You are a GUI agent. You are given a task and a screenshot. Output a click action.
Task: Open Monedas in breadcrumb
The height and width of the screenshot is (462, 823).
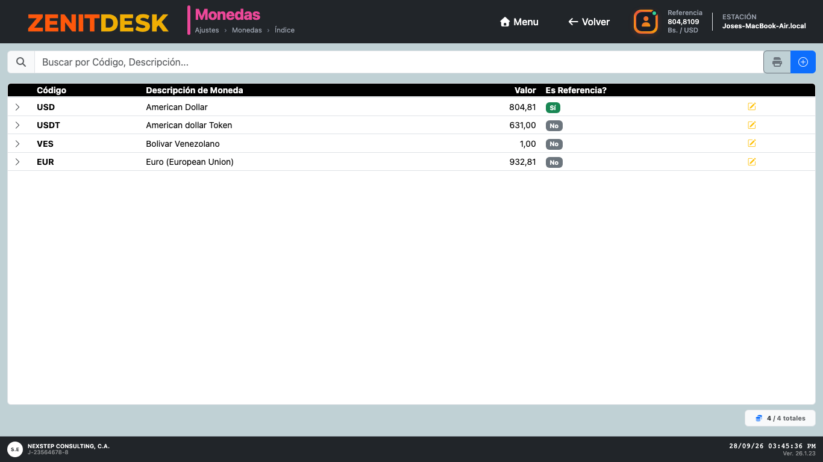click(247, 30)
